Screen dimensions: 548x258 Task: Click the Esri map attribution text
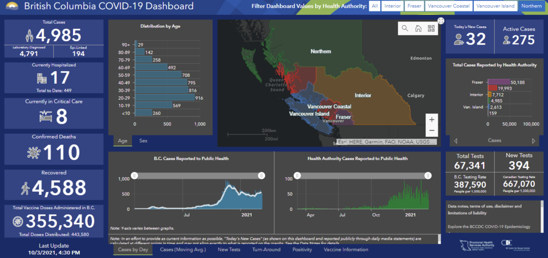[386, 142]
